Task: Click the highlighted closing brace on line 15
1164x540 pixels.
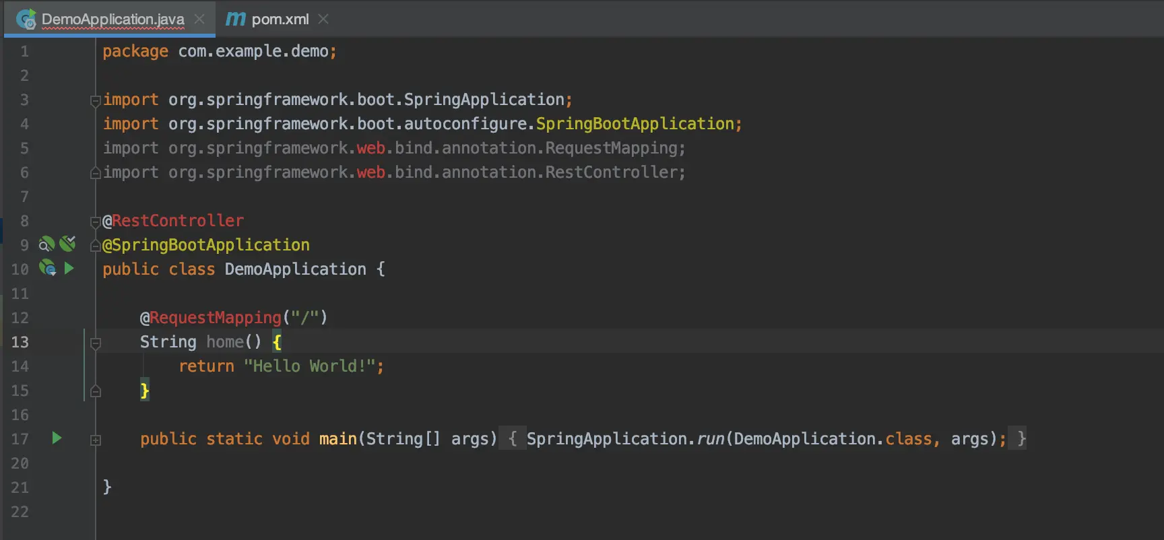Action: tap(145, 391)
